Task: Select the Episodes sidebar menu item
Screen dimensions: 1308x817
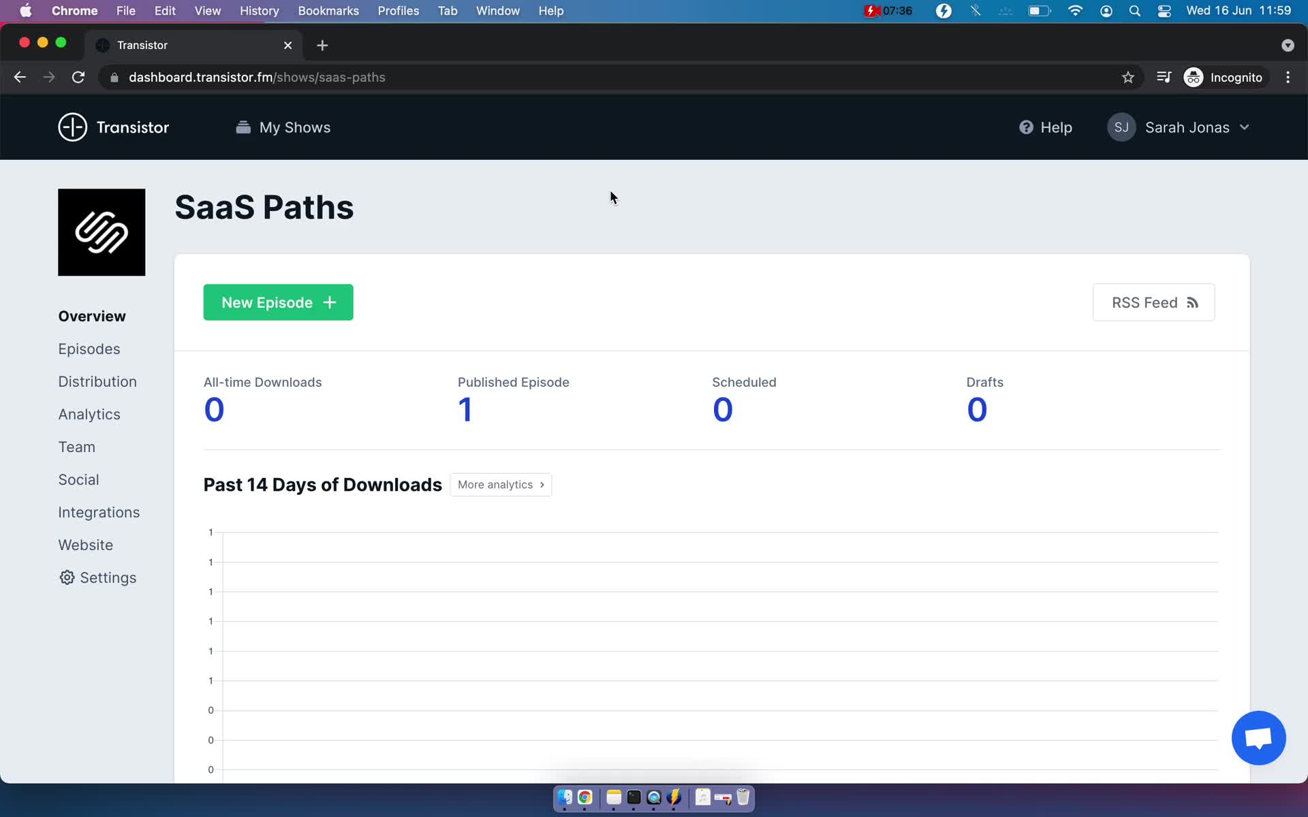Action: pos(88,349)
